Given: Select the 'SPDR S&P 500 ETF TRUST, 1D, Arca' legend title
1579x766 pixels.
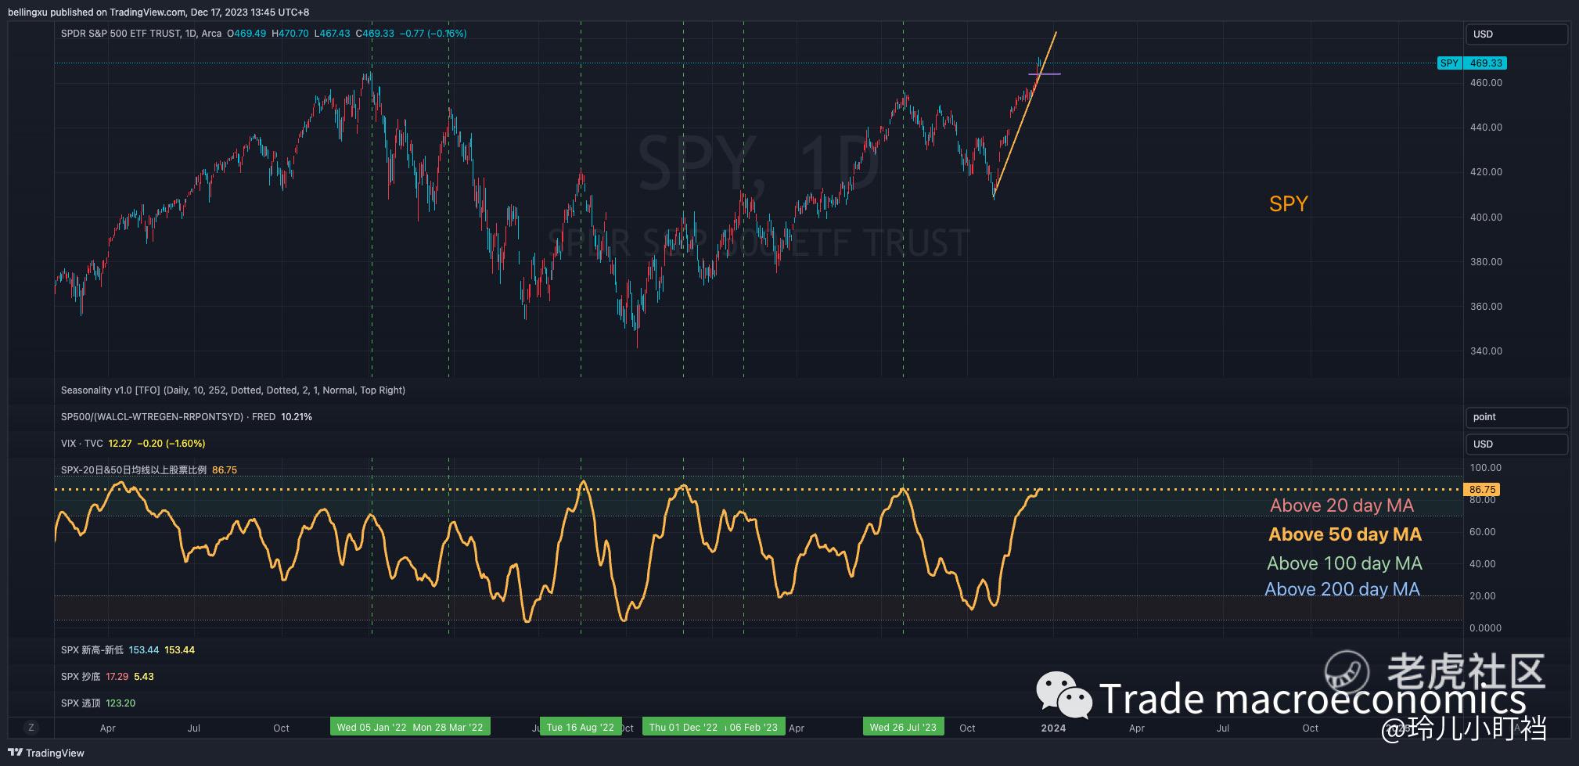Looking at the screenshot, I should click(x=141, y=34).
